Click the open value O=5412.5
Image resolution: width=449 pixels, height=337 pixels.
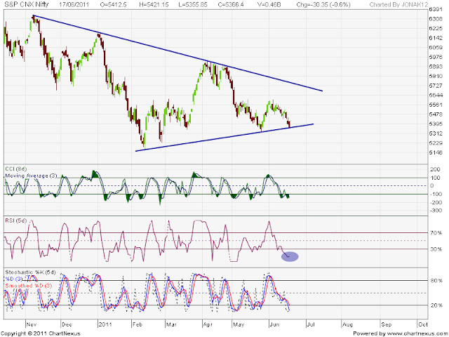(x=113, y=5)
